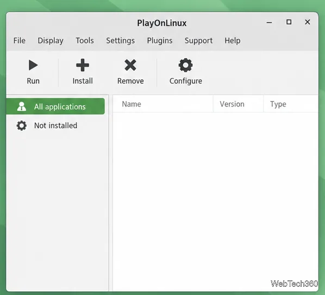
Task: Minimize the PlayOnLinux window
Action: point(269,22)
